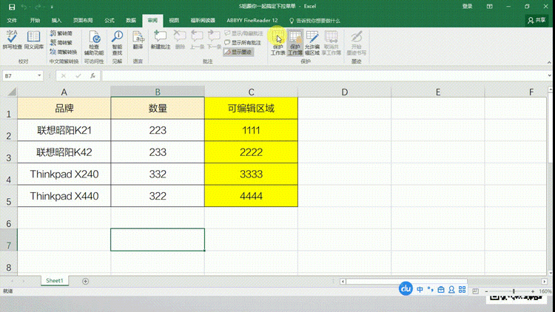This screenshot has width=555, height=312.
Task: Click the Sign in (登录) link
Action: pos(467,7)
